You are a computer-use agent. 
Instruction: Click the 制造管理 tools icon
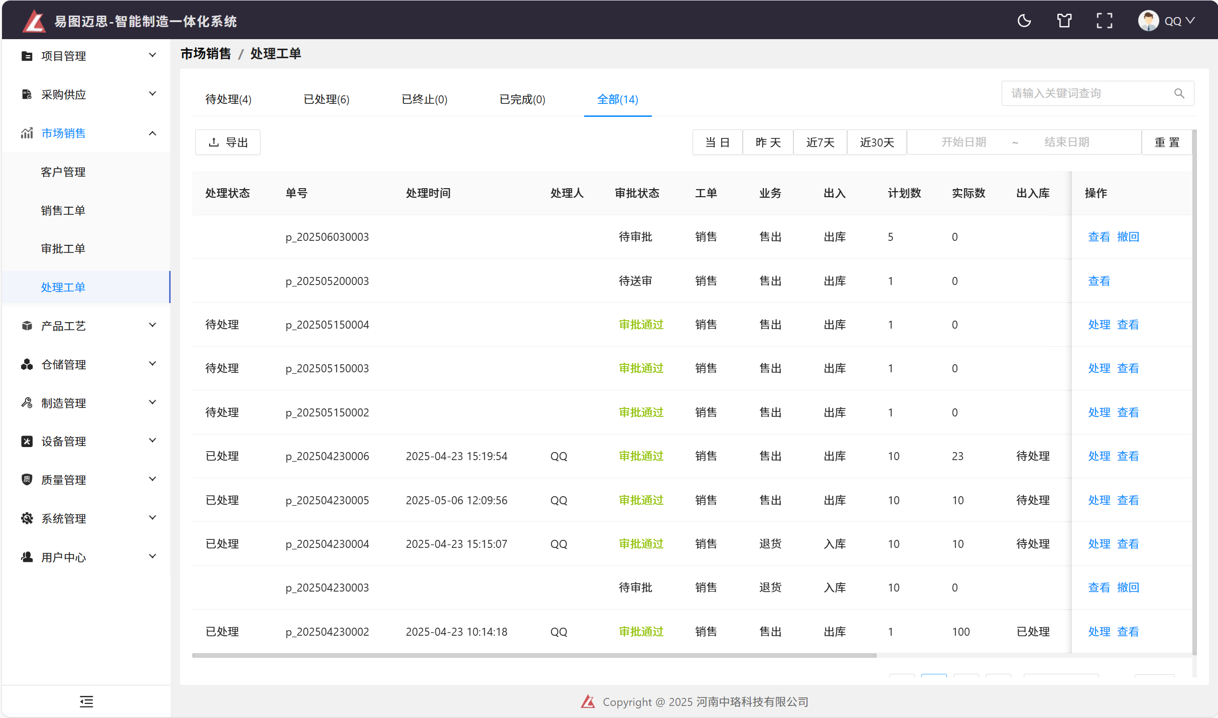[27, 403]
